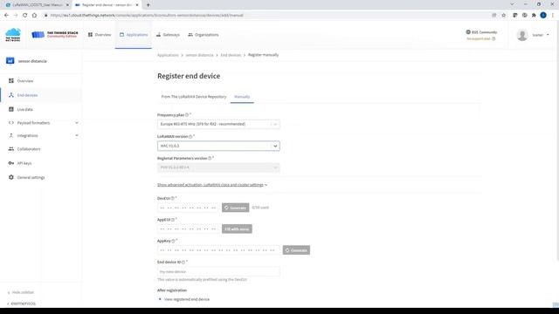Open General settings in the sidebar

pyautogui.click(x=31, y=177)
